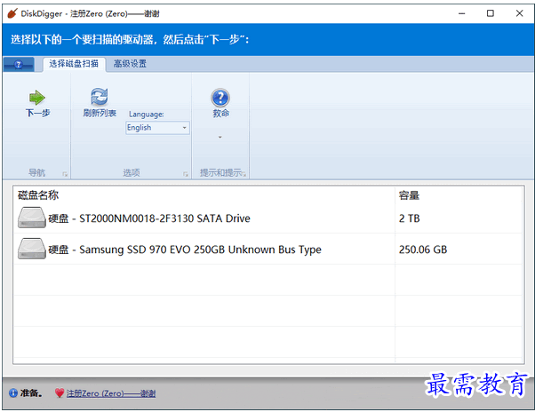This screenshot has width=535, height=412.
Task: Close the DiskDigger window
Action: (519, 13)
